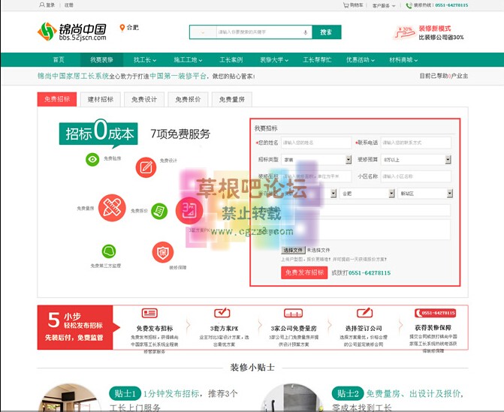Click the green helmet 免费第三方监理 icon

[x=109, y=251]
